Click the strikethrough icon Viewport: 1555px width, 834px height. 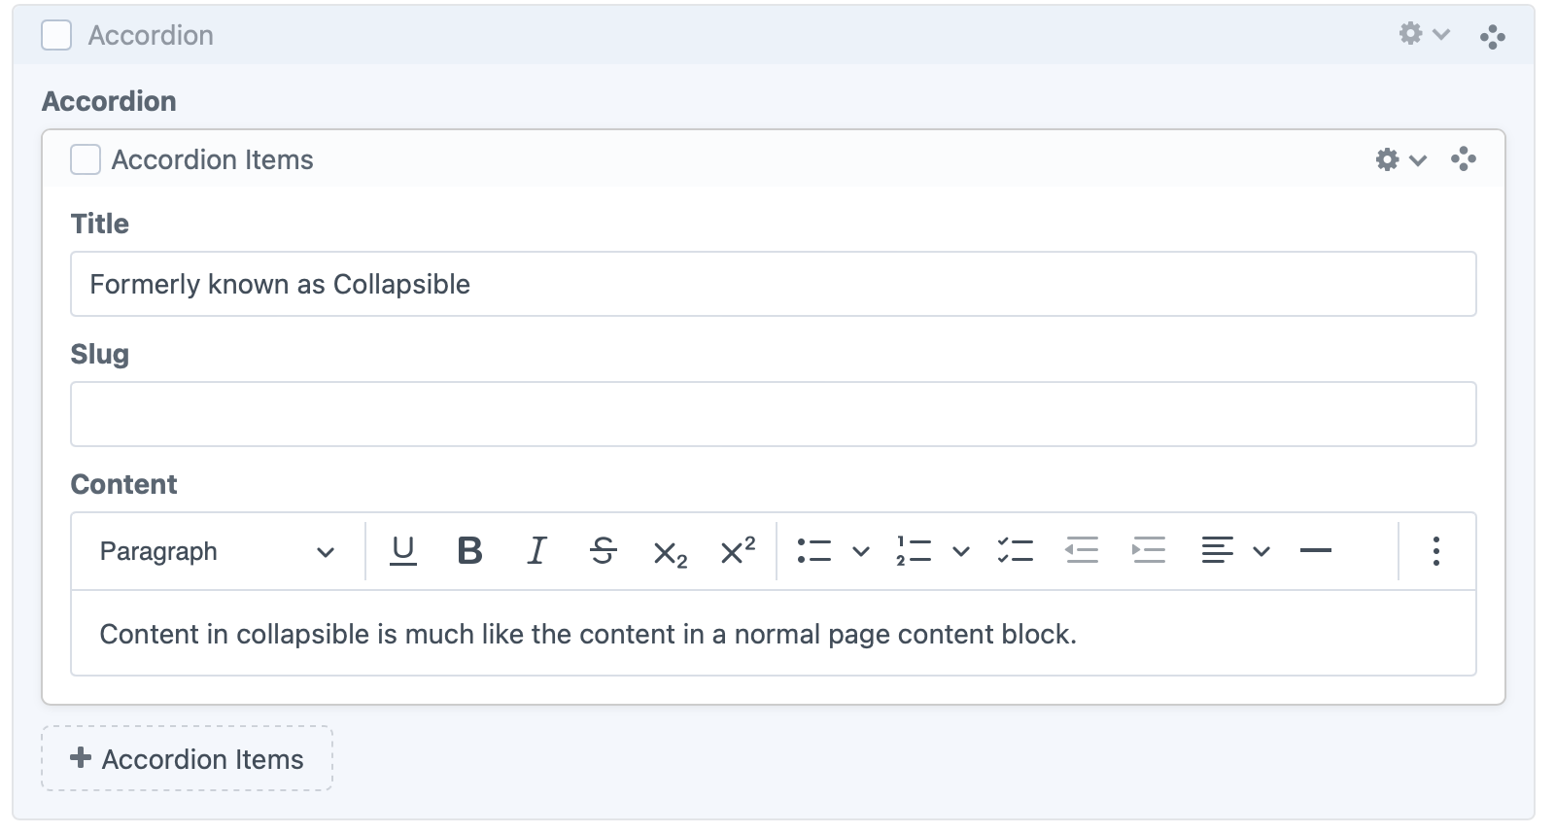click(x=603, y=551)
